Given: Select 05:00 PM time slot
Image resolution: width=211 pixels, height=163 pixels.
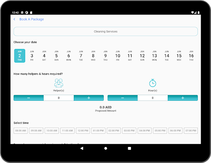Looking at the screenshot, I should 160,130.
